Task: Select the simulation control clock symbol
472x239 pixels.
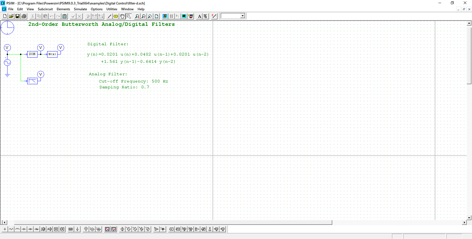Action: 7,28
